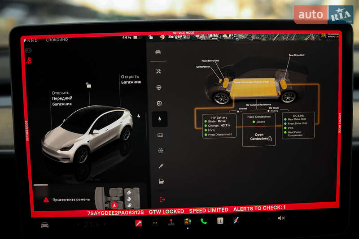Tap the red seat marker in seat diagram
The height and width of the screenshot is (239, 359).
(x=114, y=205)
